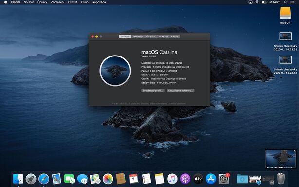
Task: Click the menu bar clock 14:26
Action: pyautogui.click(x=275, y=2)
